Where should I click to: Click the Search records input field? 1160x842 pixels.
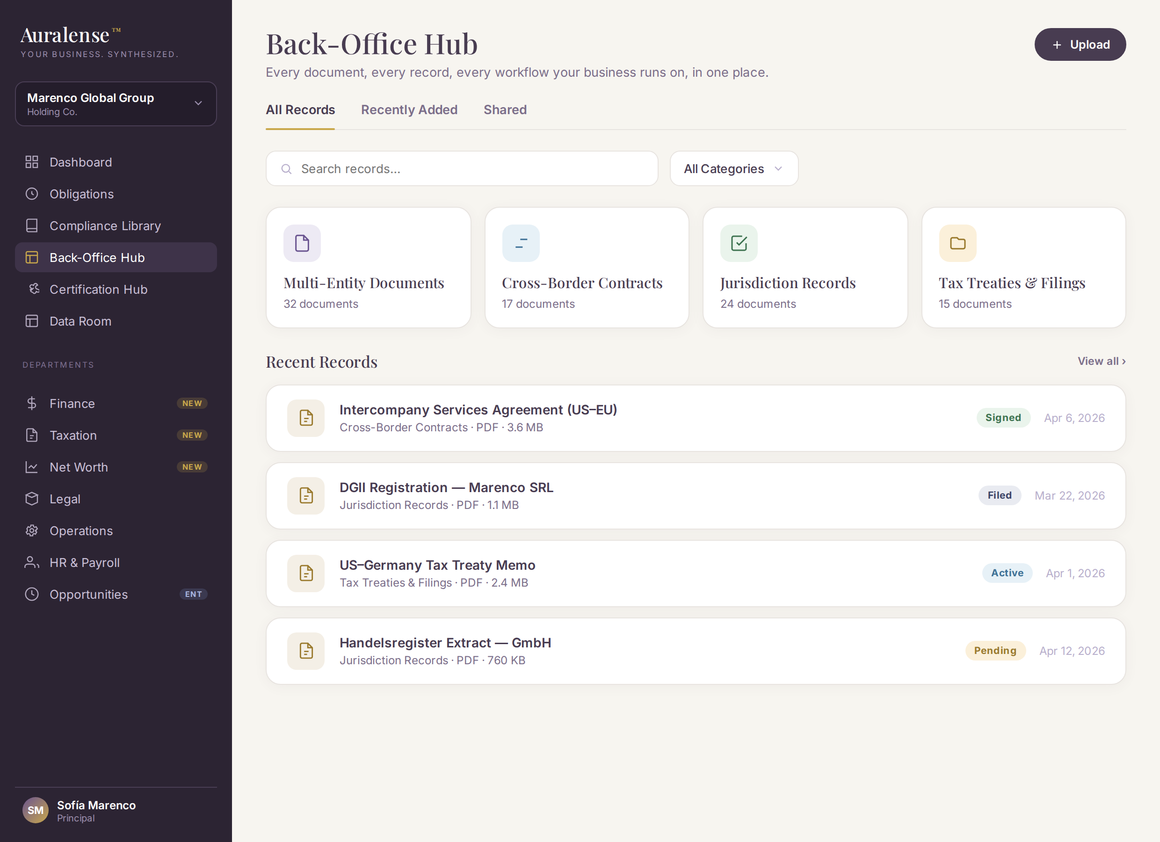click(462, 168)
